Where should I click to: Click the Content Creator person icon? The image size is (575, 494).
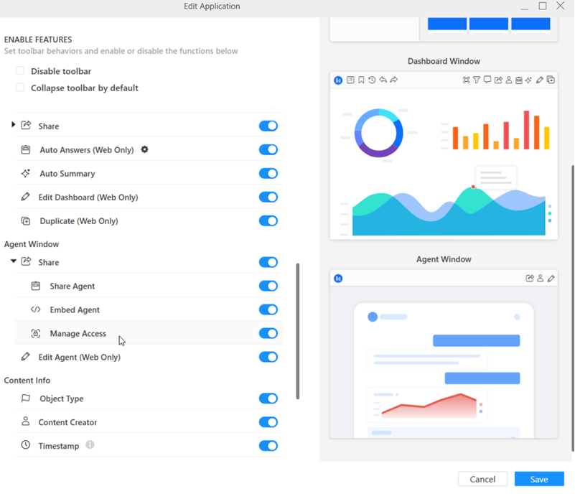(26, 422)
